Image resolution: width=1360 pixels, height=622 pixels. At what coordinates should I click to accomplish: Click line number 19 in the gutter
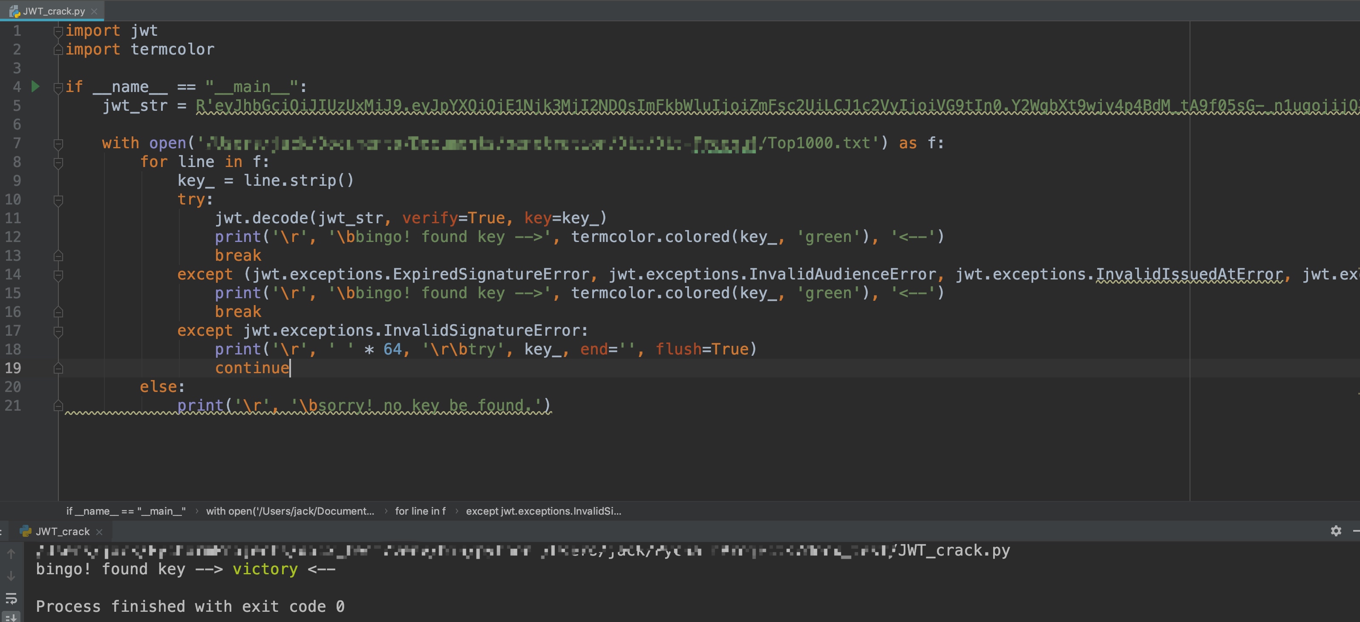(13, 368)
